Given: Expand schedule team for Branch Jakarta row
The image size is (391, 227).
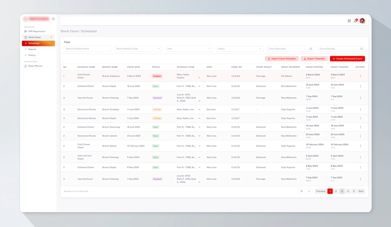Looking at the screenshot, I should 199,136.
